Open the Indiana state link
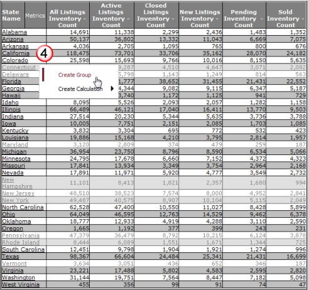This screenshot has width=309, height=290. coord(13,116)
